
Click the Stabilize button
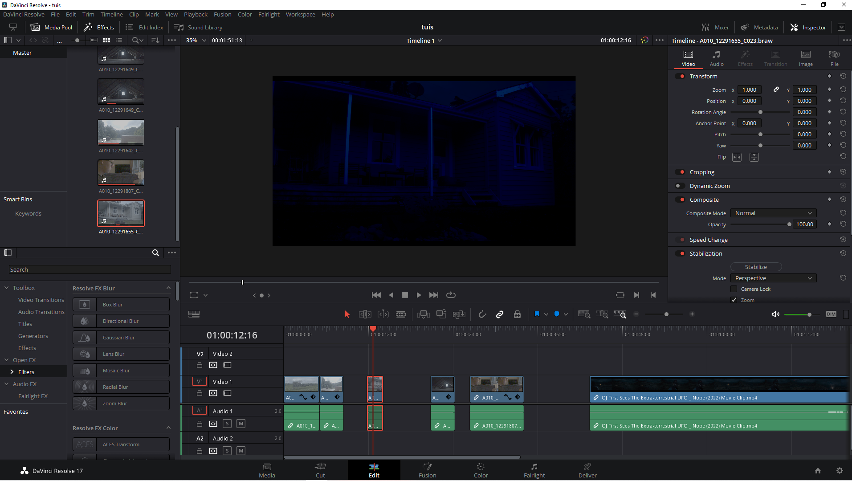756,267
